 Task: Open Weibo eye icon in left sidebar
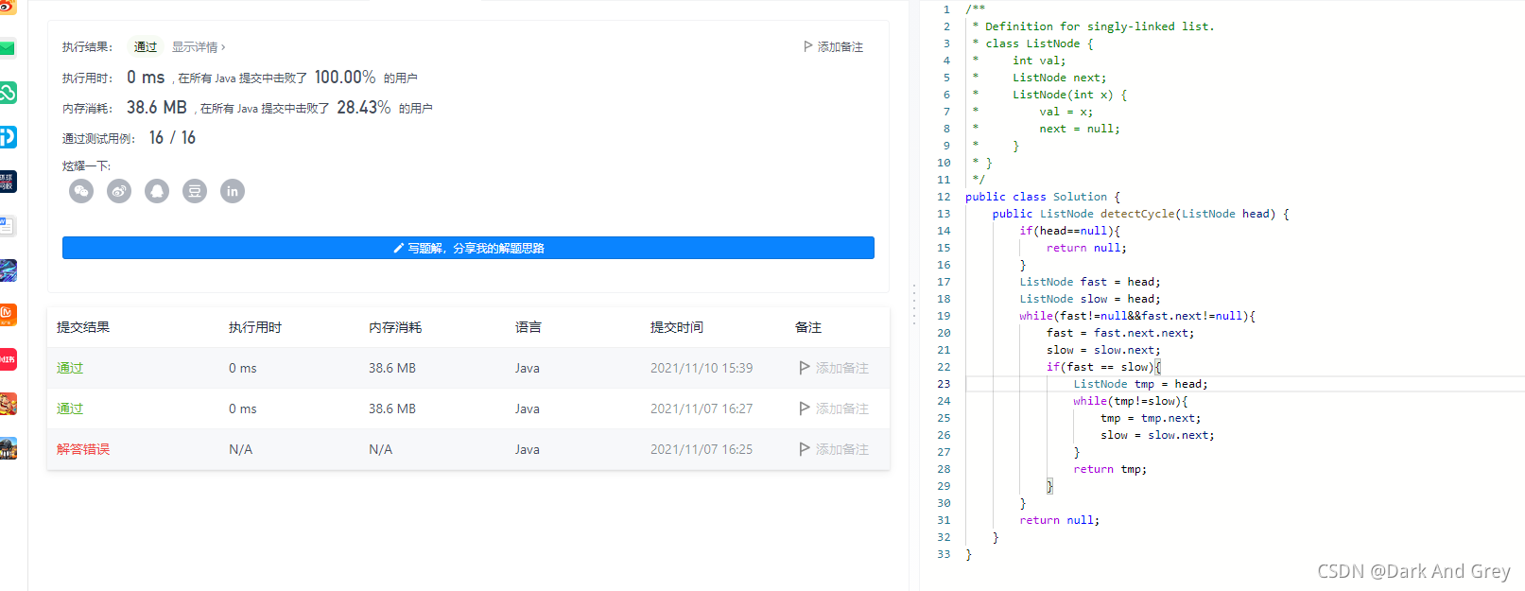(8, 7)
